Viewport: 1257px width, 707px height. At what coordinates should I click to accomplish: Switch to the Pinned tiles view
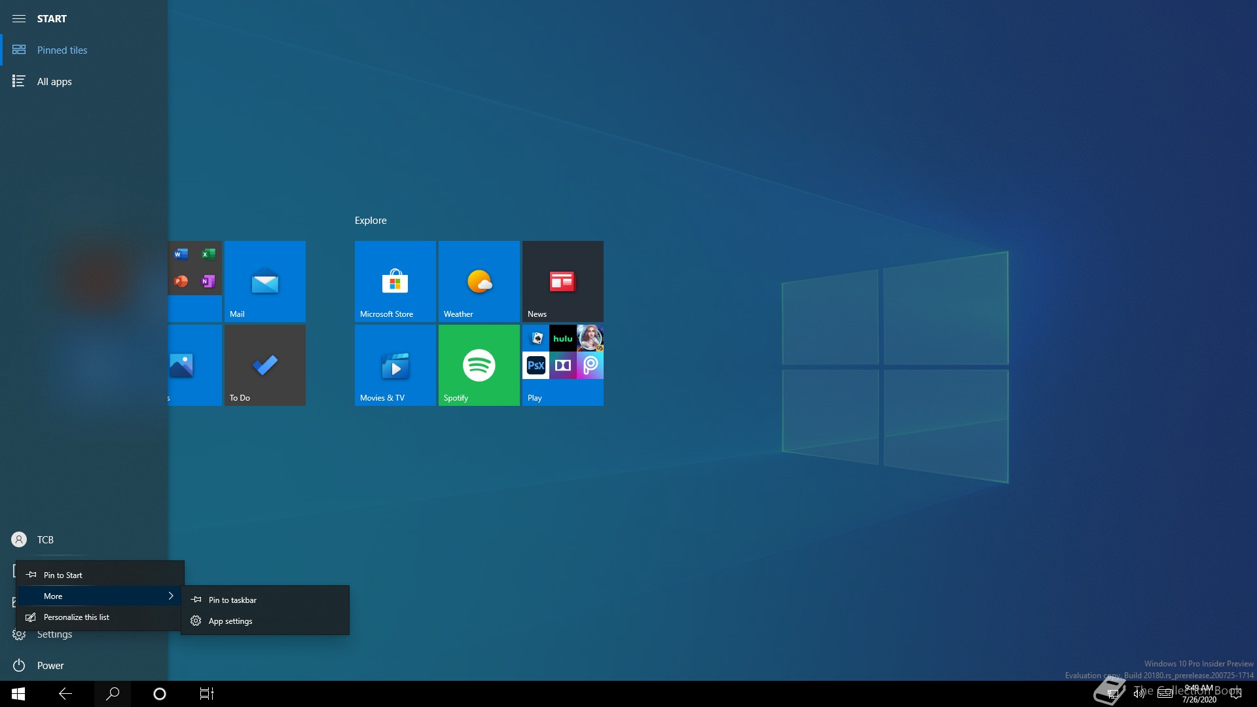click(84, 50)
